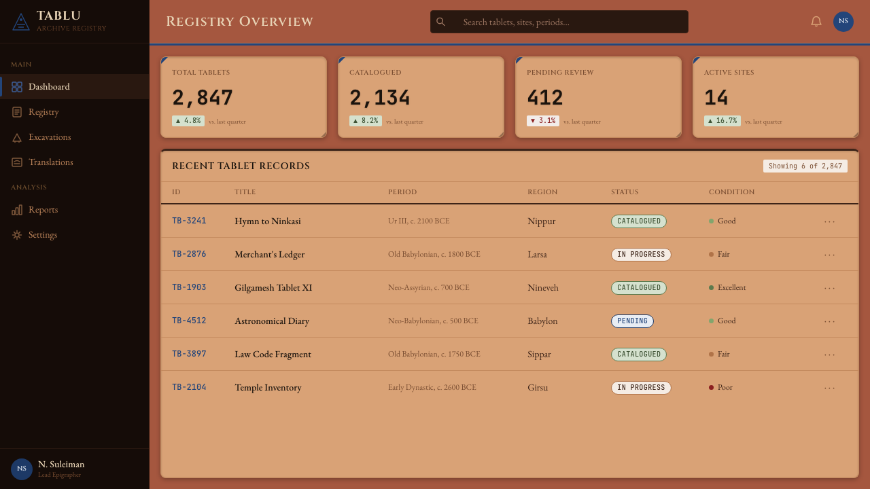
Task: Click the Catalogued badge for Gilgamesh Tablet XI
Action: click(639, 288)
